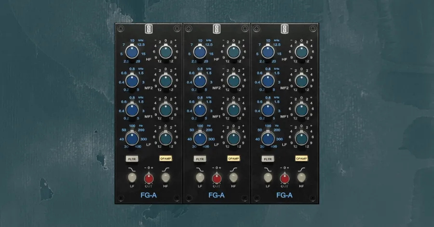This screenshot has height=227, width=434.
Task: Enable HF high-pass filter button in middle module
Action: (x=233, y=177)
